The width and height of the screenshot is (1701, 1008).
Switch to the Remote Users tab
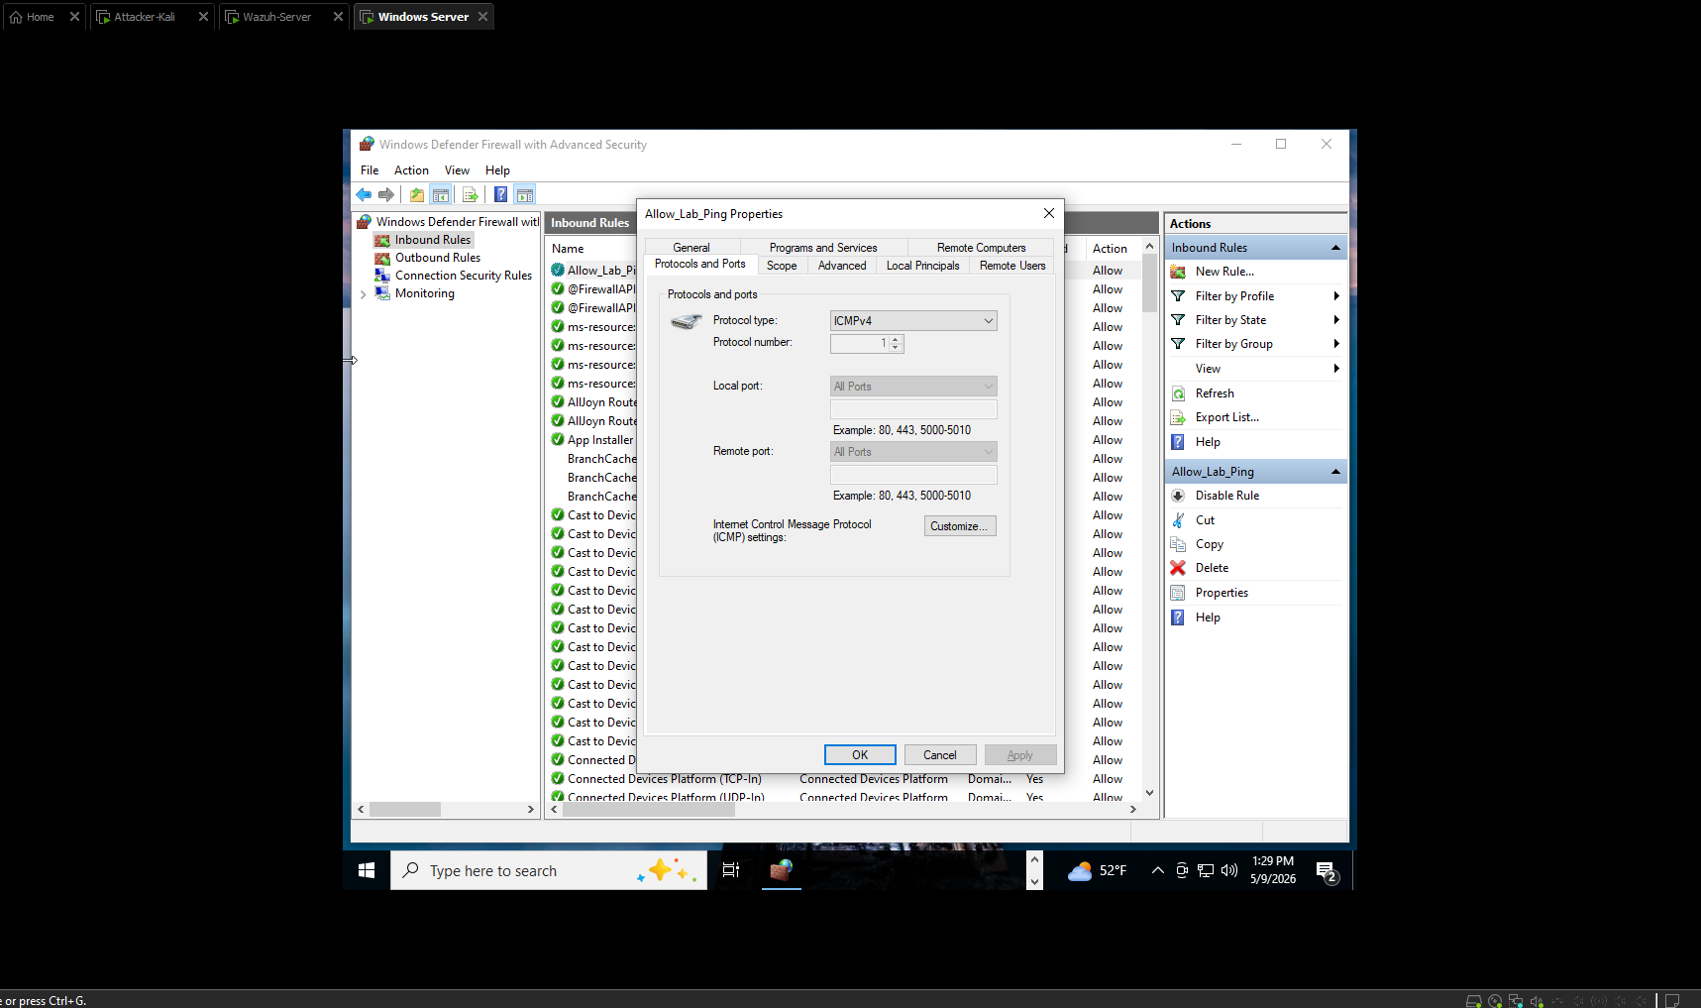pyautogui.click(x=1012, y=266)
